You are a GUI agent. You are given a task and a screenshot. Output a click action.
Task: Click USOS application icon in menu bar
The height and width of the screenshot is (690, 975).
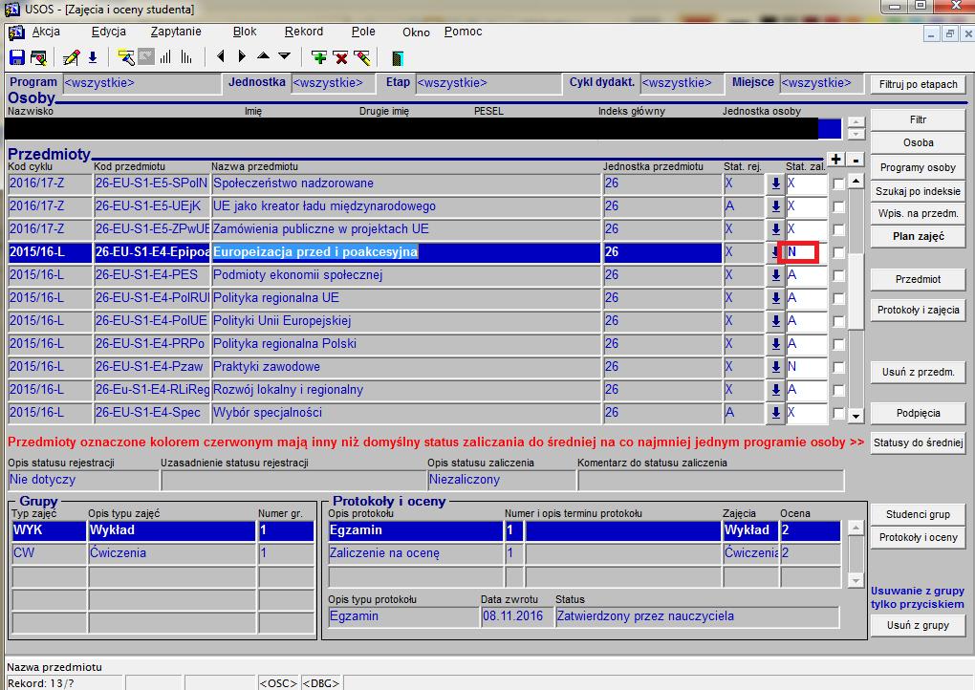pos(15,32)
